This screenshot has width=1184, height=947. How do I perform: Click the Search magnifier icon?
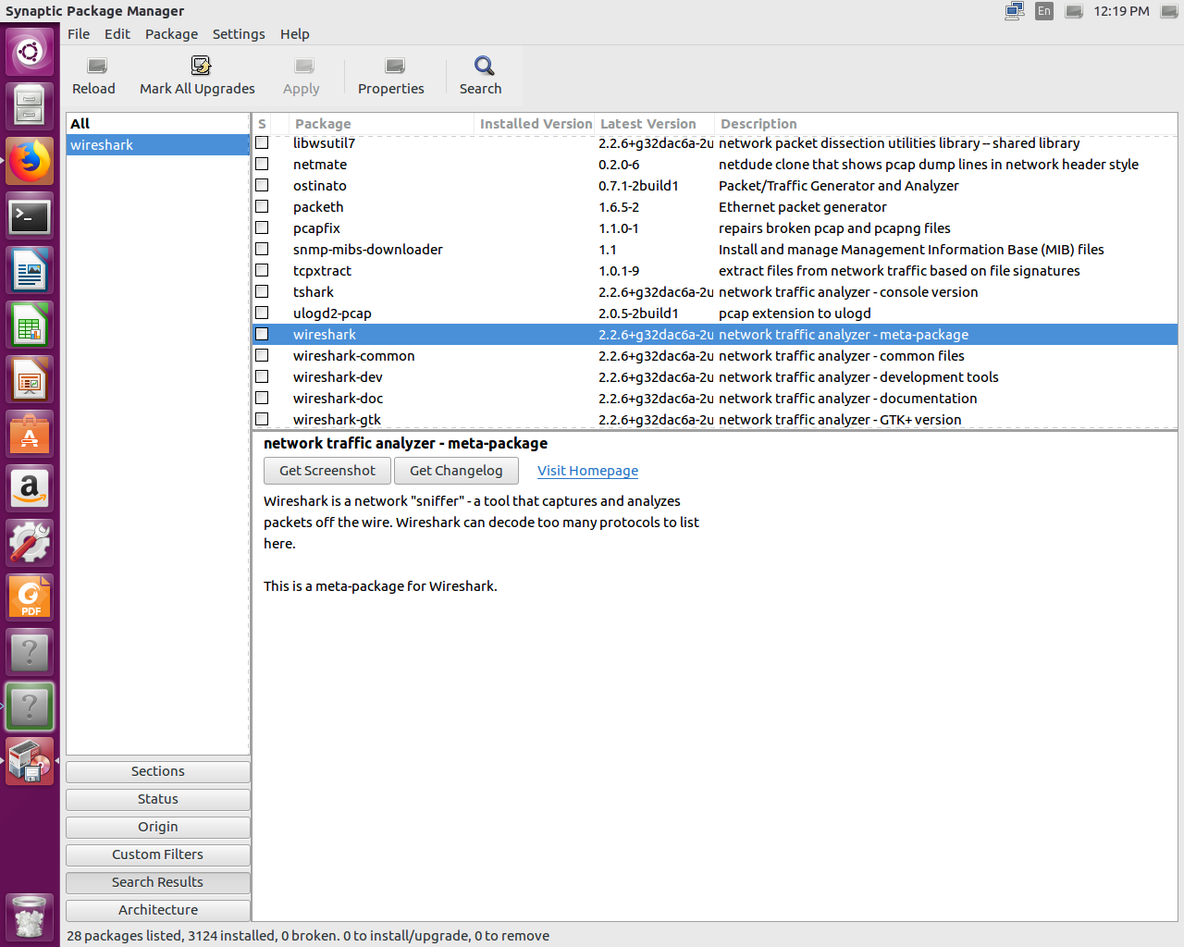(x=483, y=66)
